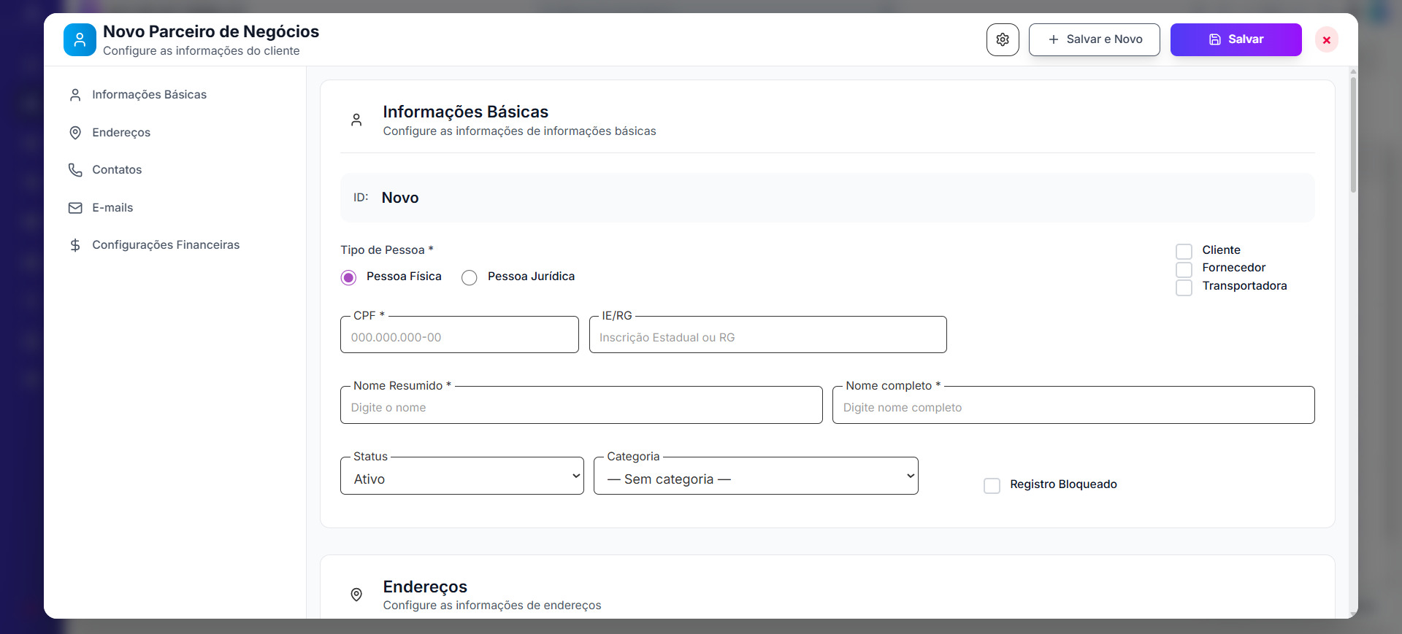Click the phone icon next to Contatos
This screenshot has height=634, width=1402.
[x=75, y=170]
